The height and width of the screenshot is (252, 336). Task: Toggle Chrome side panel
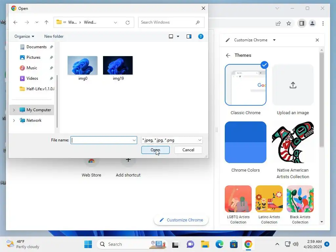302,23
